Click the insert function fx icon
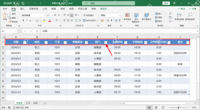 pos(37,31)
